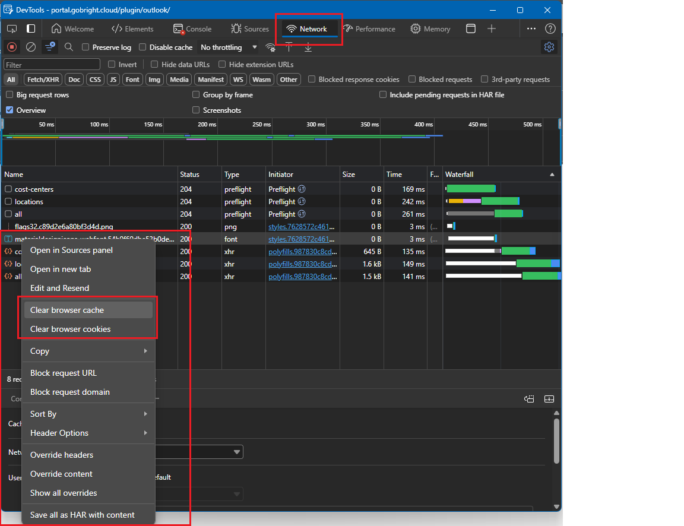Choose Clear browser cache from context menu
This screenshot has height=526, width=684.
tap(88, 310)
